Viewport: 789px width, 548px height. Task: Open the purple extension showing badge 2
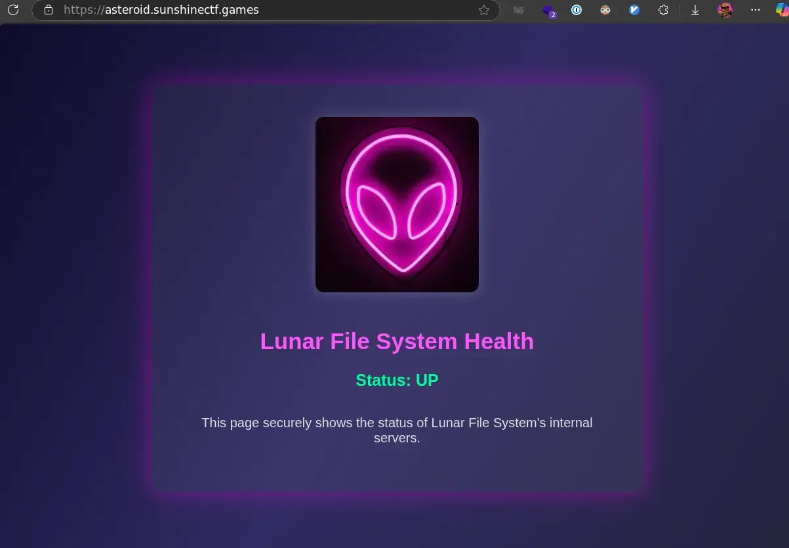tap(548, 10)
